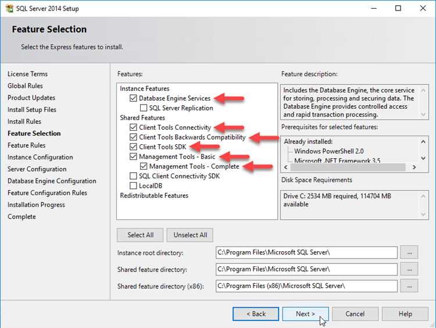The width and height of the screenshot is (436, 328).
Task: Select Instance Configuration step in sidebar
Action: [40, 157]
